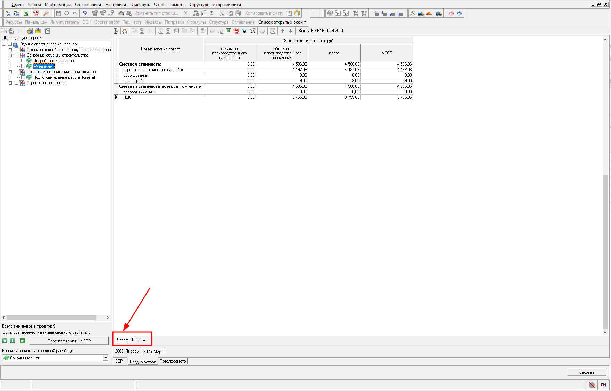Click the floppy disk save icon

coord(58,13)
